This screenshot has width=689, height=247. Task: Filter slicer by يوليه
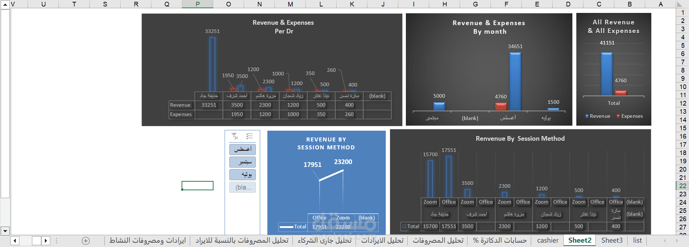click(243, 174)
